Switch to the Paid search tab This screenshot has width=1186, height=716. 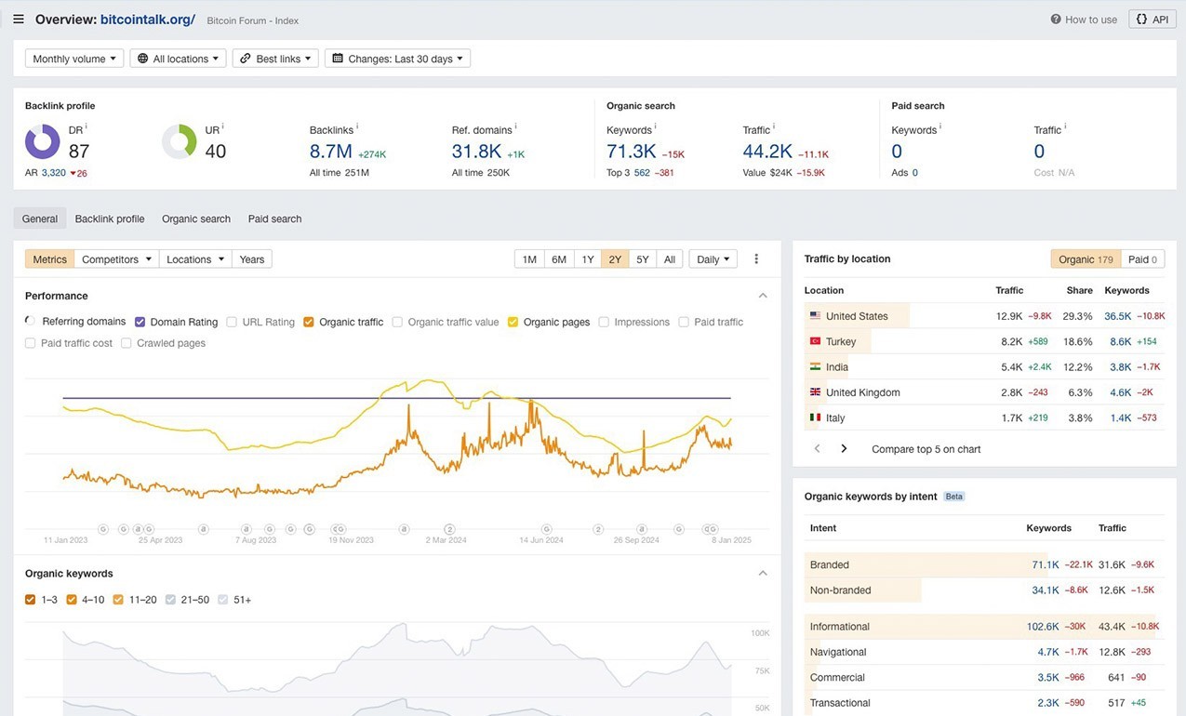pos(274,219)
